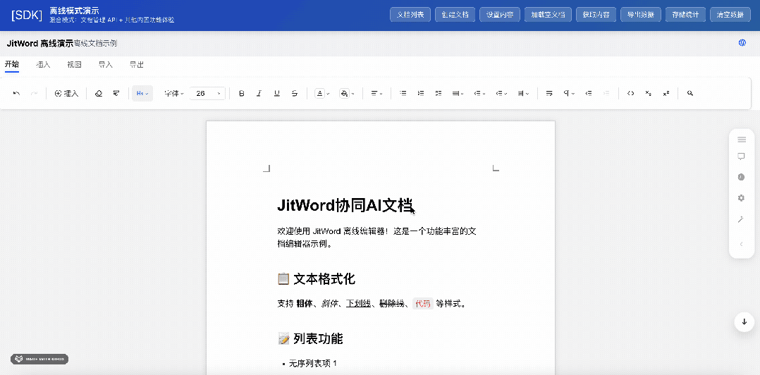Collapse the right sidebar with chevron
This screenshot has width=760, height=375.
pyautogui.click(x=741, y=244)
